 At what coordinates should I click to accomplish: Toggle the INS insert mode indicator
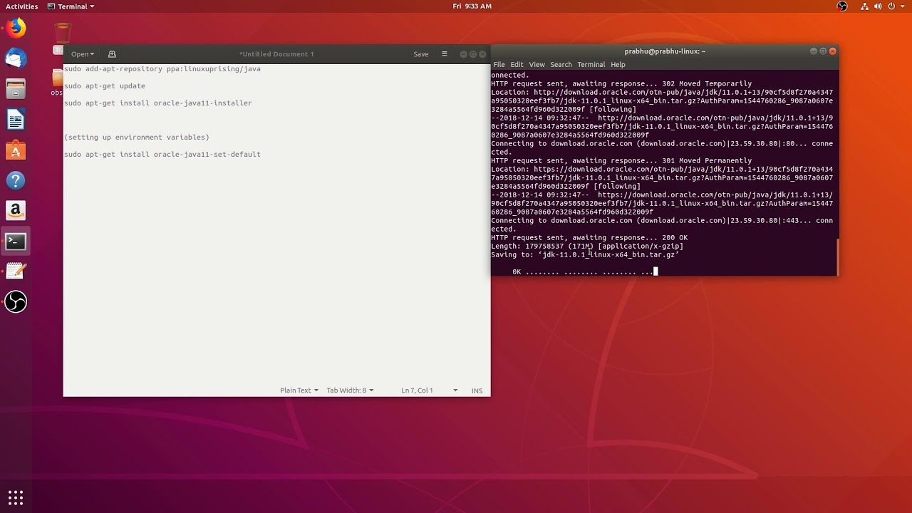coord(477,390)
